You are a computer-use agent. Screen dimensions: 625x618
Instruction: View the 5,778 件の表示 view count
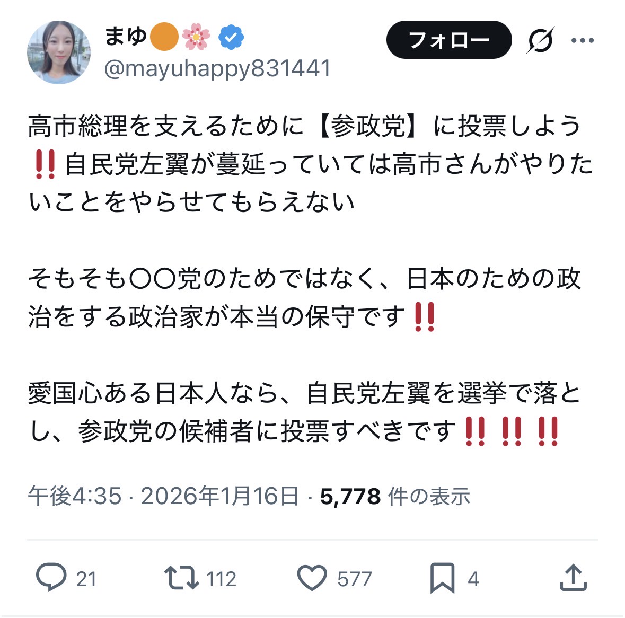(395, 496)
